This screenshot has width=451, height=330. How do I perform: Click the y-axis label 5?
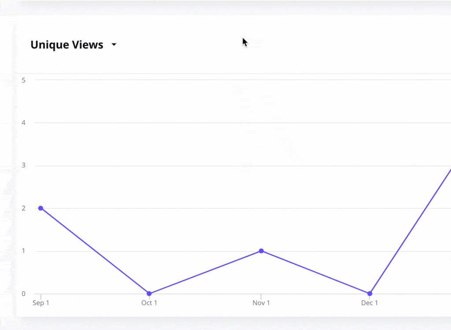[23, 80]
